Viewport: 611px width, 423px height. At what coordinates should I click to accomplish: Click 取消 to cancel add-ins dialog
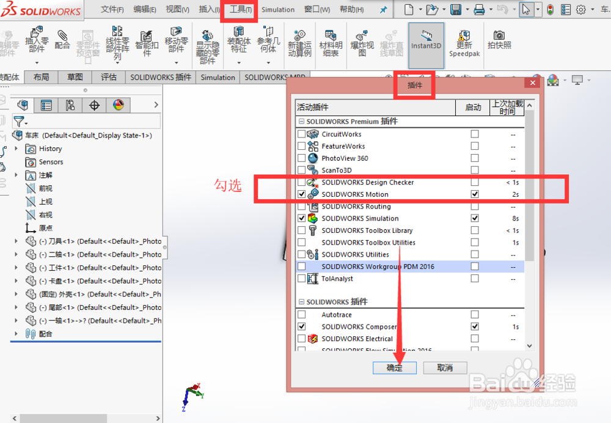click(x=445, y=367)
